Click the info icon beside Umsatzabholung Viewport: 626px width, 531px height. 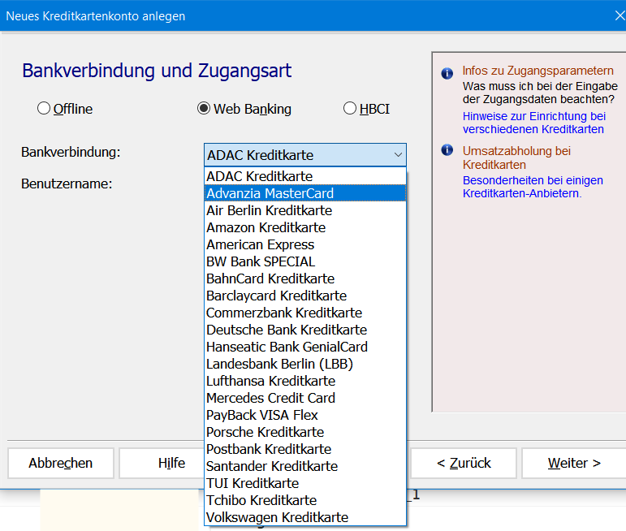pos(447,150)
